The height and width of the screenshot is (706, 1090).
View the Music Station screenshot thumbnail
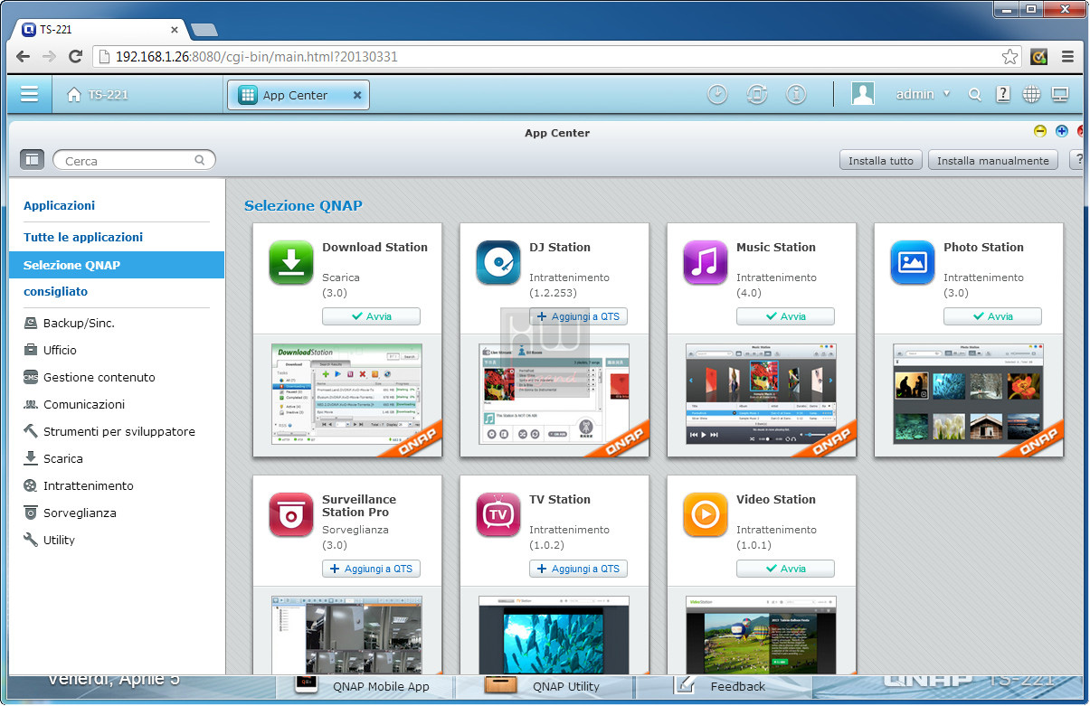(762, 394)
